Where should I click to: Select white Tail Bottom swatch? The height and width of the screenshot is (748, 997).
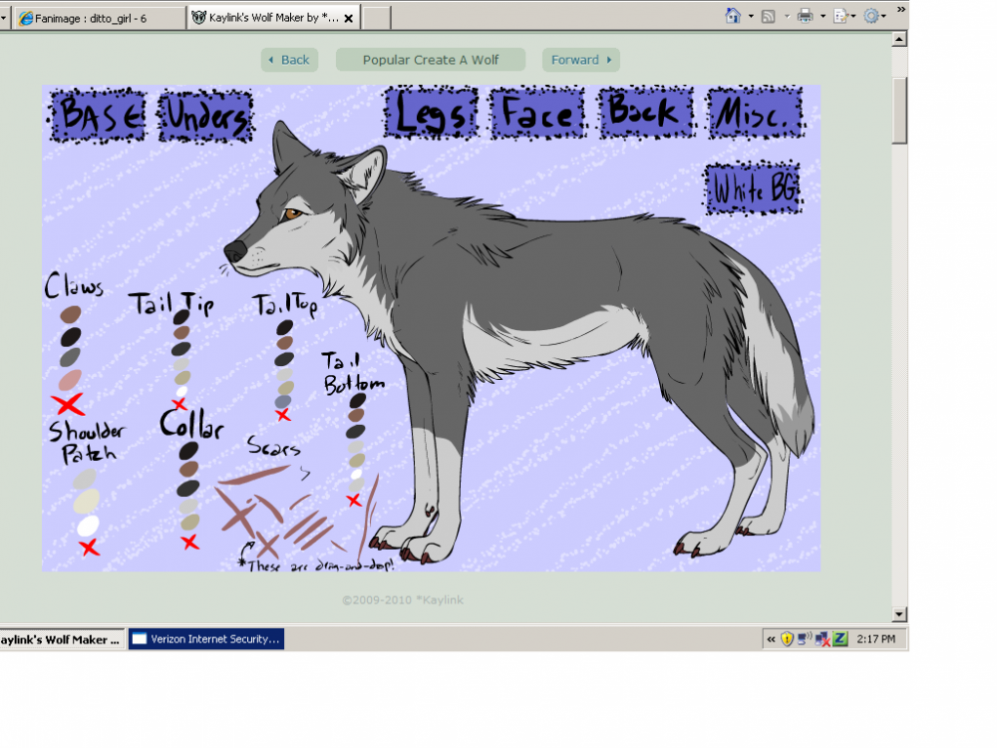356,474
